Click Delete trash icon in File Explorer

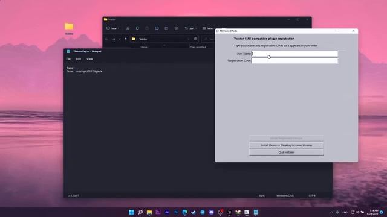pyautogui.click(x=176, y=28)
